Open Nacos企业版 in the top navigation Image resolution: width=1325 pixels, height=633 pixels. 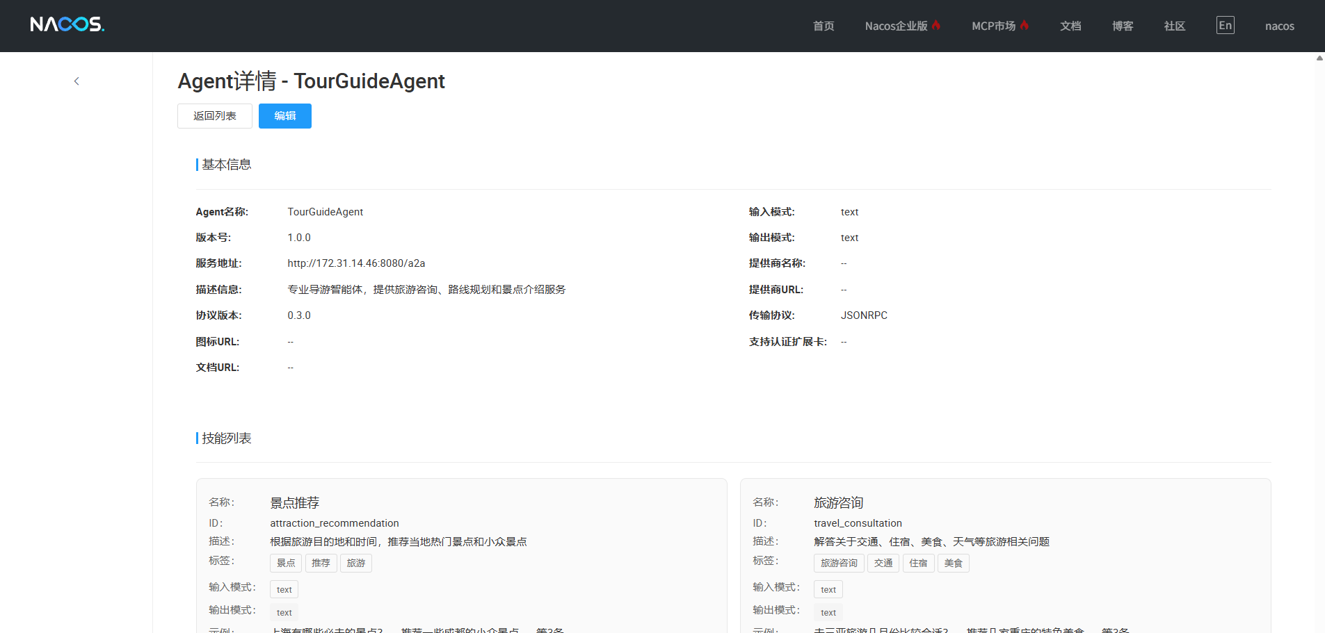pyautogui.click(x=903, y=26)
